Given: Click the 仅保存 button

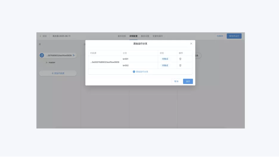Looking at the screenshot, I should click(x=220, y=36).
